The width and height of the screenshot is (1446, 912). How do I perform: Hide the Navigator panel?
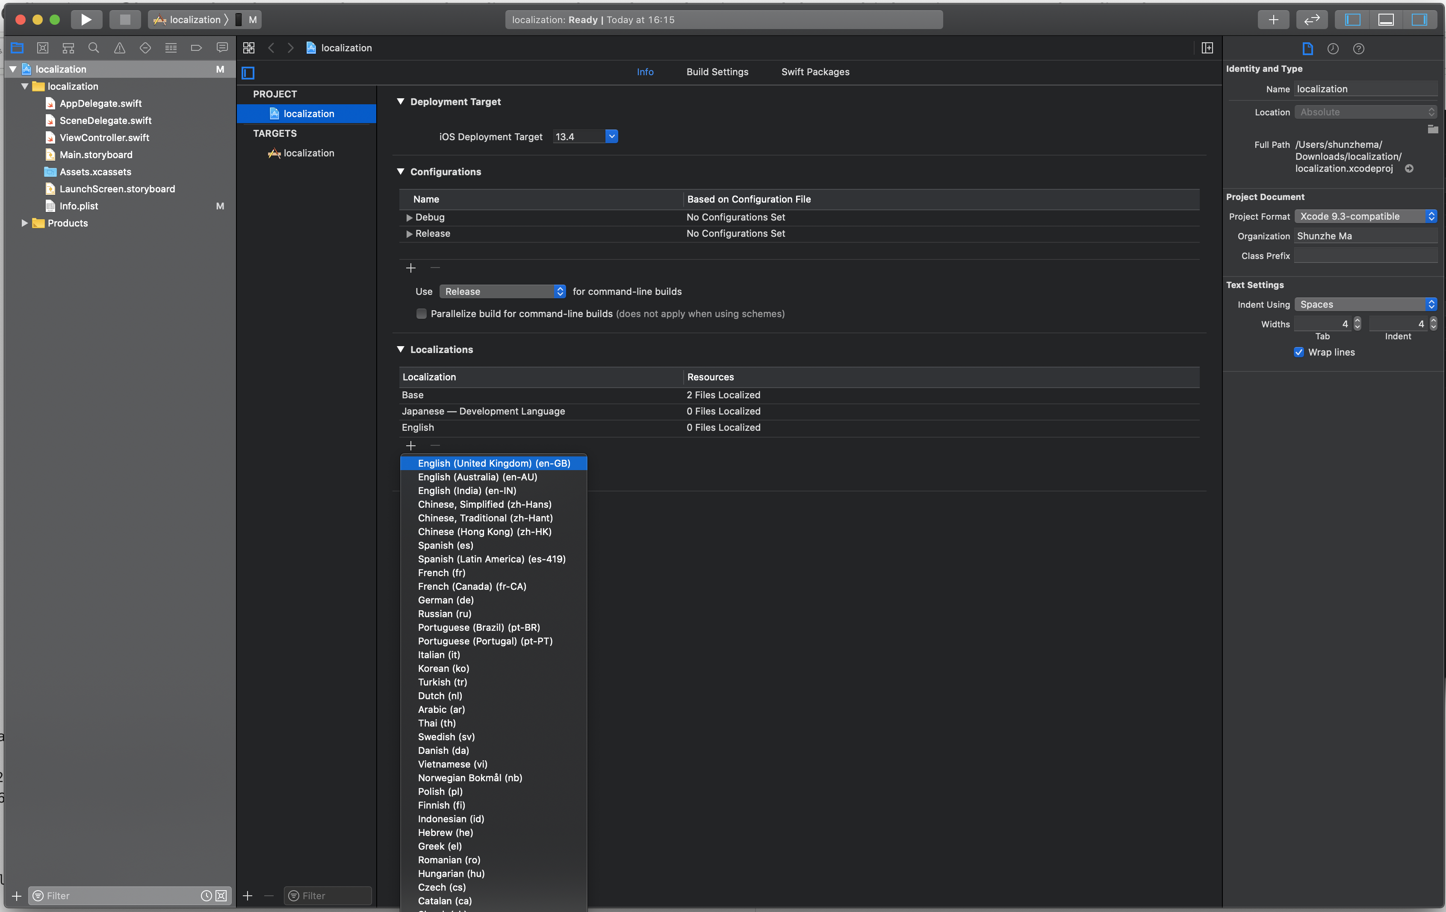1352,20
